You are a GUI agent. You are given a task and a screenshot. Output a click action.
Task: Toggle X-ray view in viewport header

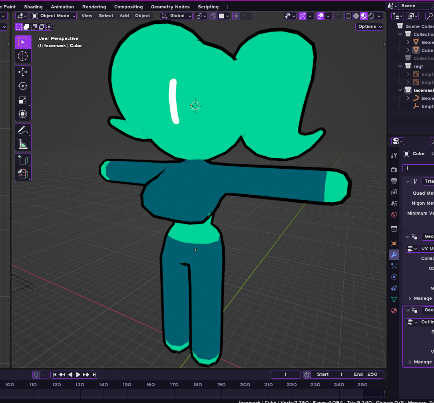[x=338, y=16]
